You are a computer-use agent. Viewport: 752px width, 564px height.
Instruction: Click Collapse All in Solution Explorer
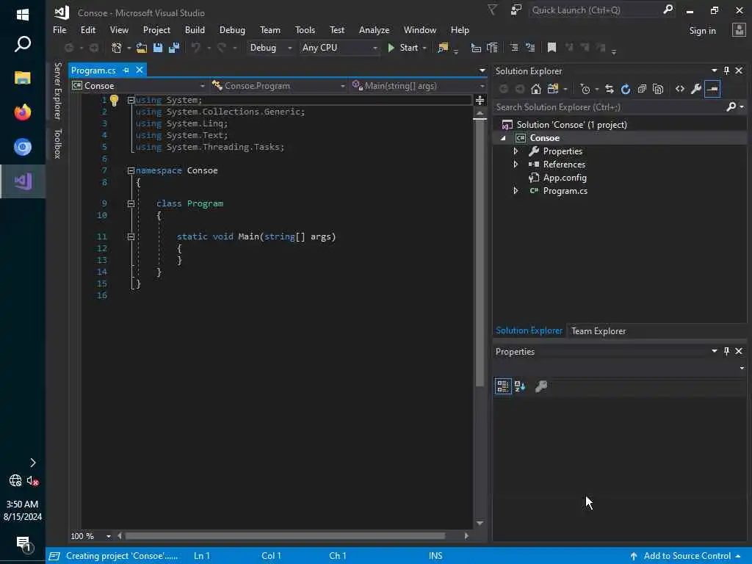coord(642,89)
